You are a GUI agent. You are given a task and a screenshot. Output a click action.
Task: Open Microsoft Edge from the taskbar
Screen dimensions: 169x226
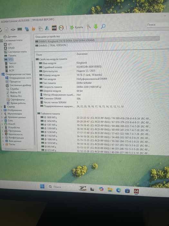(x=118, y=190)
